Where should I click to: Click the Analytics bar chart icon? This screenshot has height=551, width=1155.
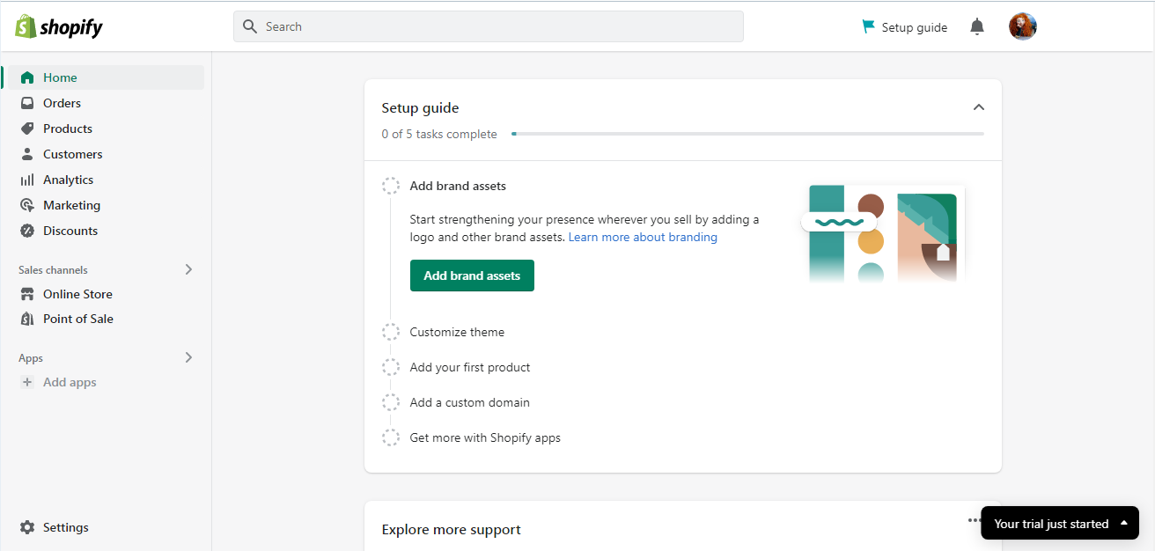(x=27, y=180)
